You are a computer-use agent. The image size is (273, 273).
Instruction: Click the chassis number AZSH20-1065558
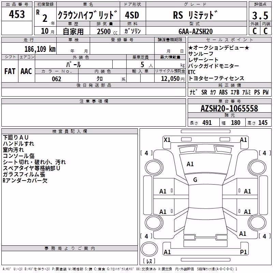pyautogui.click(x=229, y=109)
